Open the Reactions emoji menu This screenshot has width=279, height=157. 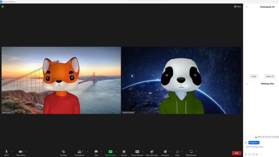click(165, 152)
